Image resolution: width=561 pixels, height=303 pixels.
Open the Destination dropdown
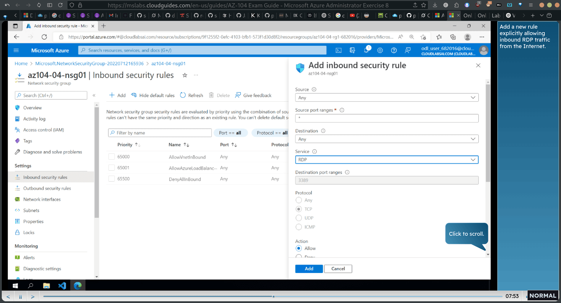(387, 139)
